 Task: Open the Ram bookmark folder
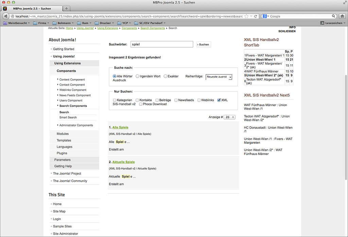coord(84,23)
